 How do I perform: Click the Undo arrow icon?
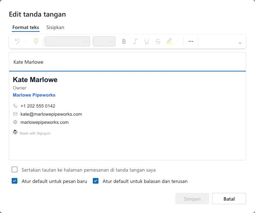[x=17, y=41]
